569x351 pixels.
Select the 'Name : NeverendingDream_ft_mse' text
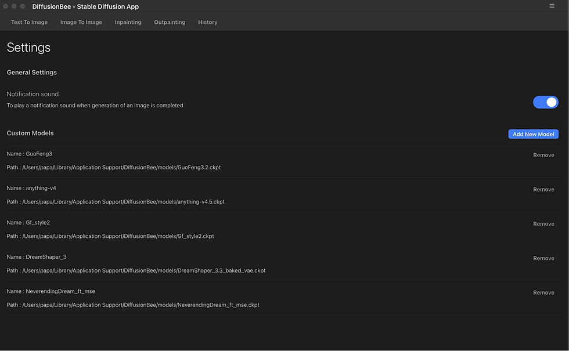point(51,291)
